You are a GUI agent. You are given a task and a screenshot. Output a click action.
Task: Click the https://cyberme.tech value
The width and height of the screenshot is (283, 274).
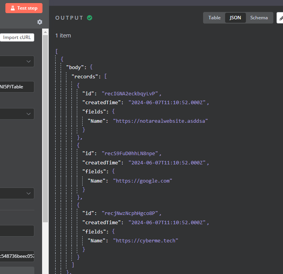click(x=146, y=240)
